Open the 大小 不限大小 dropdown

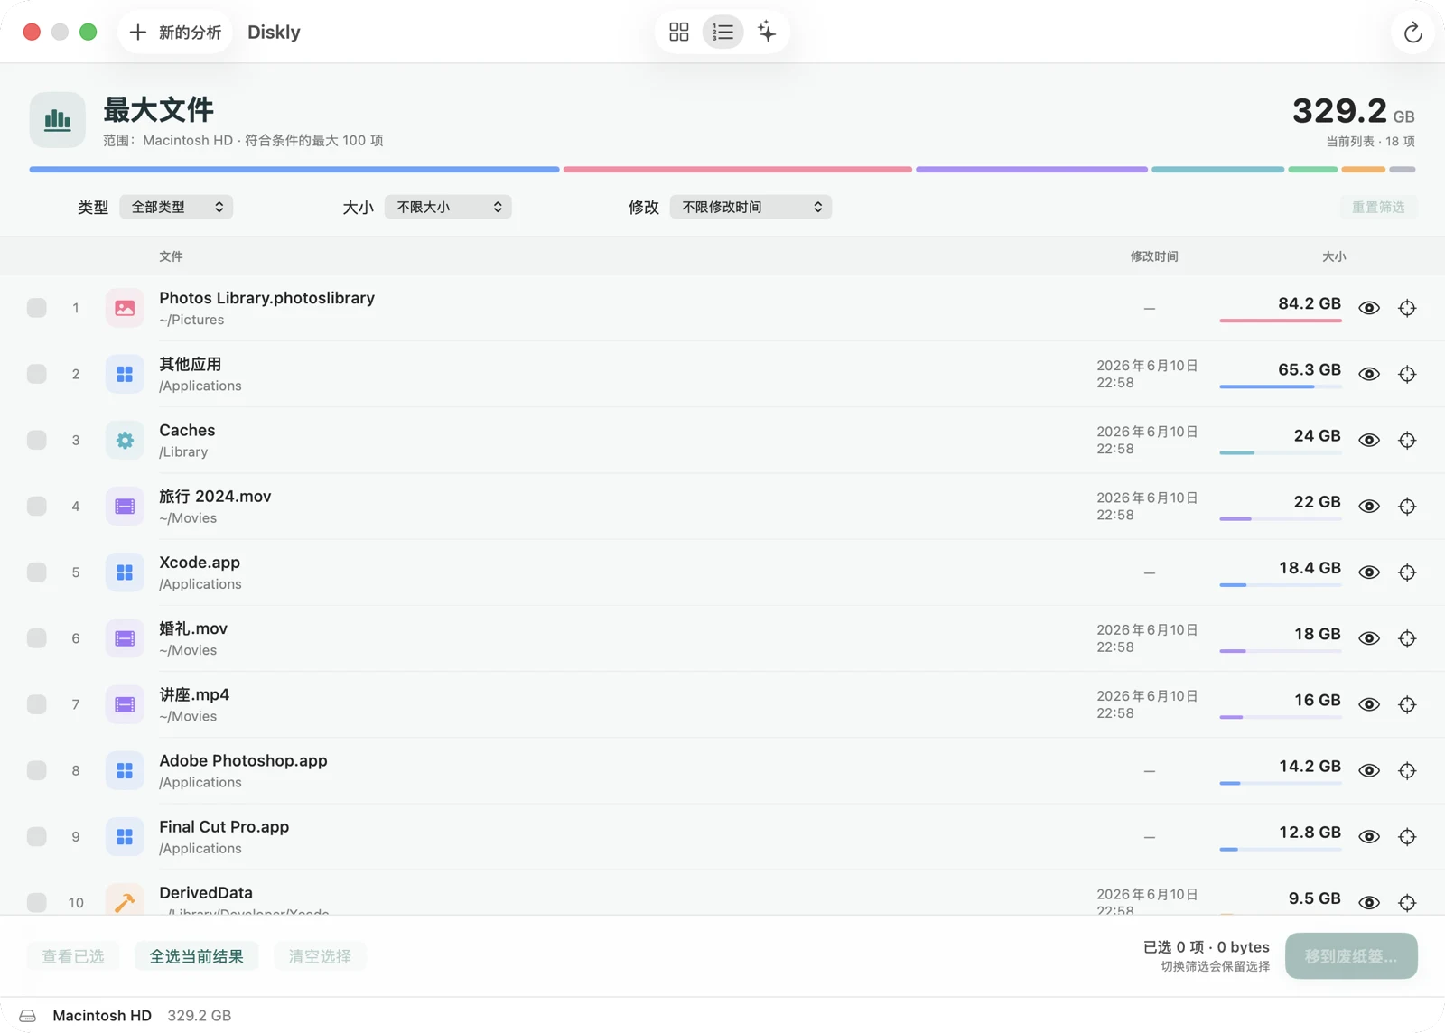pos(448,207)
